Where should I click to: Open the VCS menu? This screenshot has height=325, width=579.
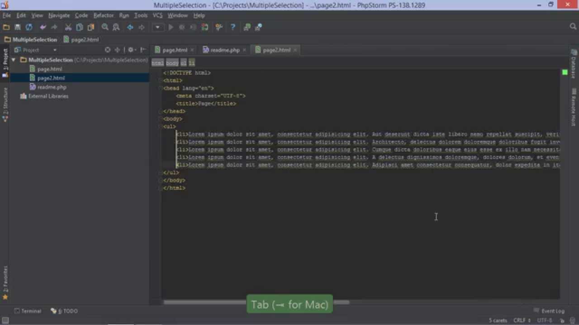(157, 15)
